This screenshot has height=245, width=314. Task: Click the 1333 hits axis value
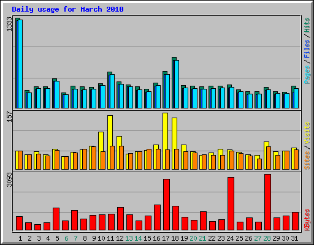(x=9, y=24)
